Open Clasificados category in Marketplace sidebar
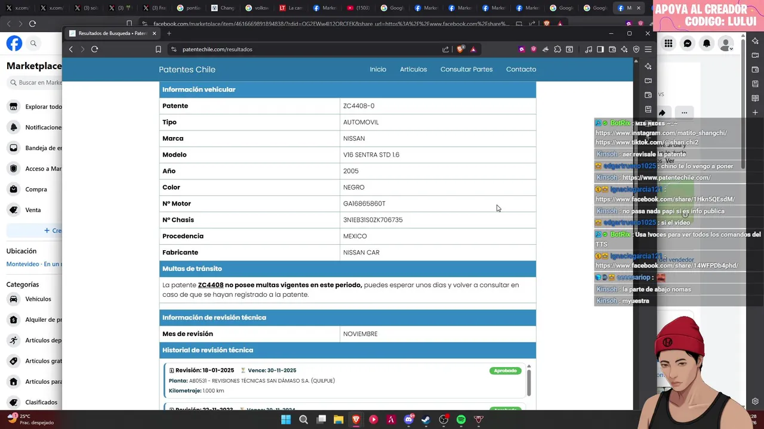 [34, 402]
